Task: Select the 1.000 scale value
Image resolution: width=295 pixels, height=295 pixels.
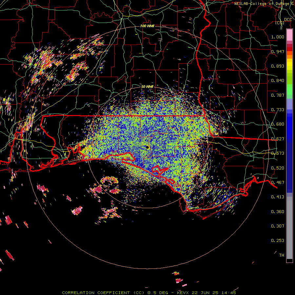Action: click(278, 37)
